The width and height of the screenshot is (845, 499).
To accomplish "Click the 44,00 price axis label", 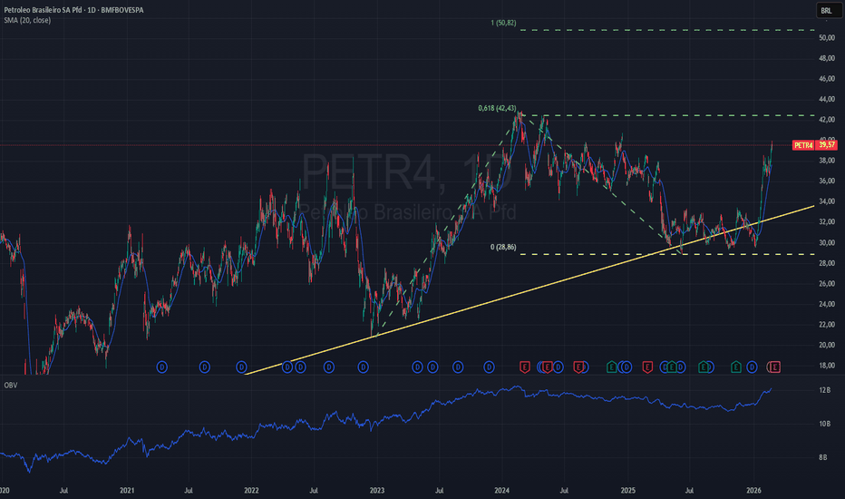I will coord(827,99).
